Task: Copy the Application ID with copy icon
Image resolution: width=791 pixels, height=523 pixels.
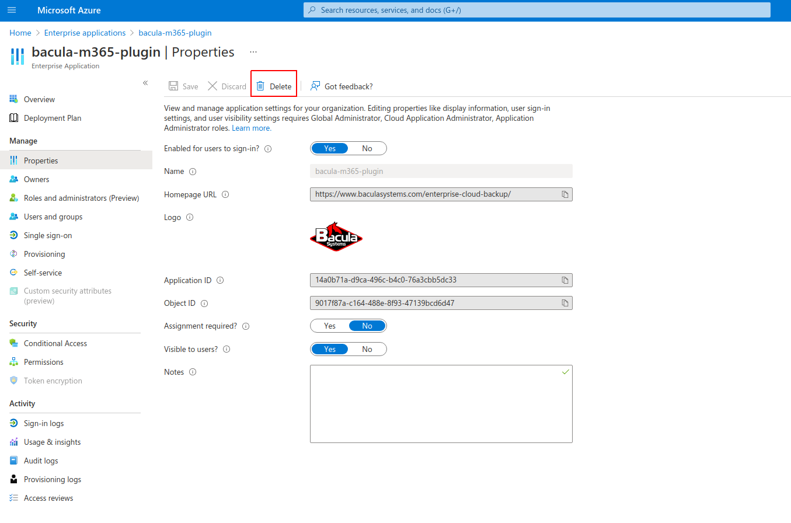Action: (x=564, y=280)
